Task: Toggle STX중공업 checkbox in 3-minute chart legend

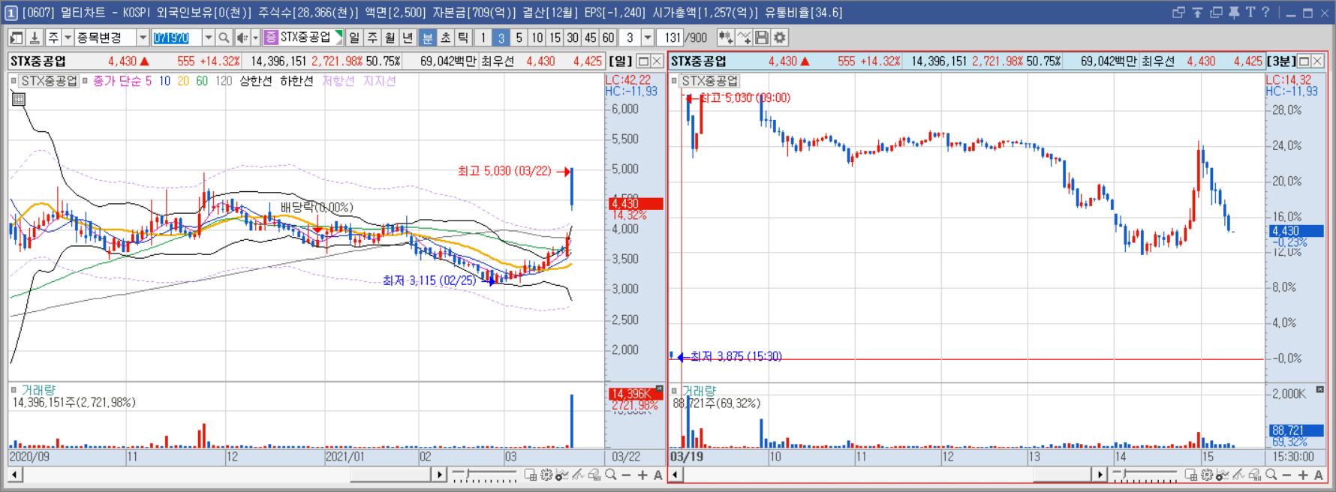Action: click(x=675, y=80)
